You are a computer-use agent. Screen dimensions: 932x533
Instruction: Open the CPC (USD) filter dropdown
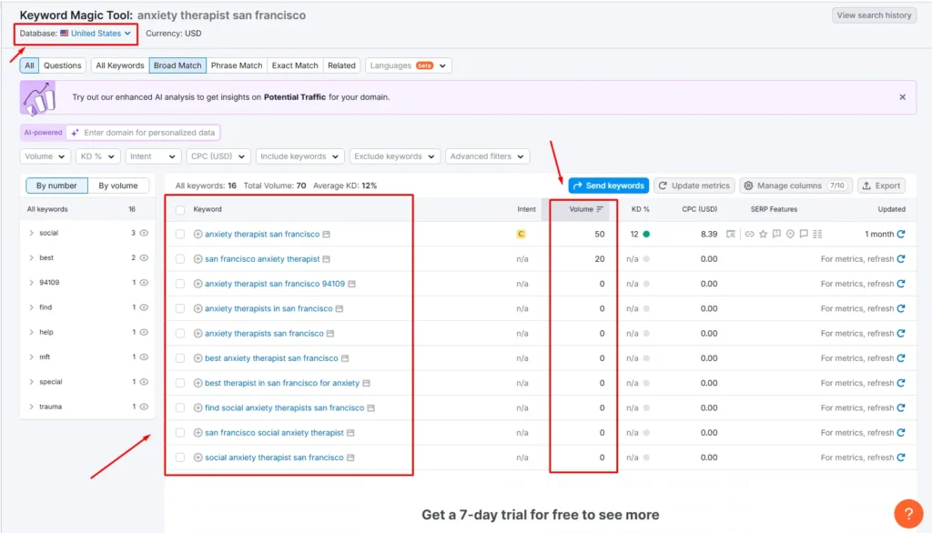click(x=218, y=156)
